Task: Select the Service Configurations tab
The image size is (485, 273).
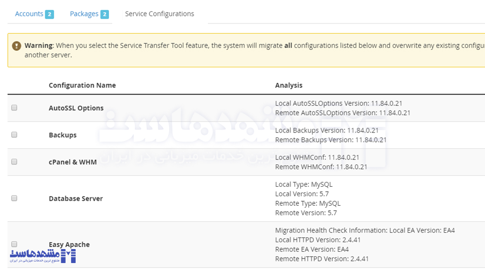Action: point(159,14)
